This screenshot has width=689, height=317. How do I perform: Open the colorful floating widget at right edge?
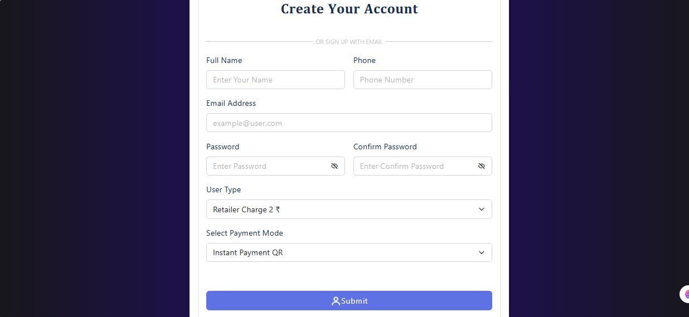click(x=685, y=294)
